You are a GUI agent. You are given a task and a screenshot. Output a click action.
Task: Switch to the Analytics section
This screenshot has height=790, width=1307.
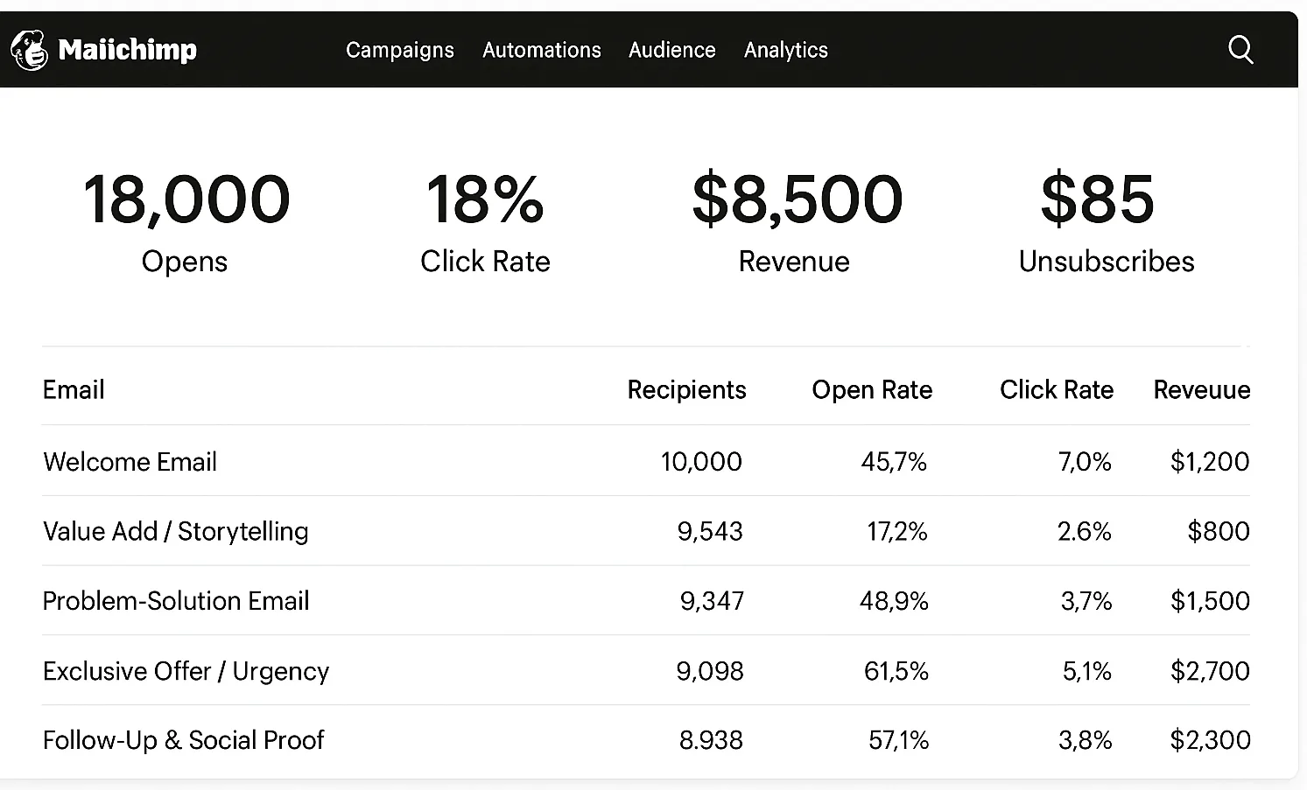(x=785, y=50)
